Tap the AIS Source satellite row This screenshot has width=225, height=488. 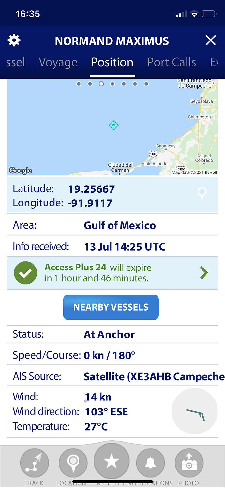[x=112, y=376]
